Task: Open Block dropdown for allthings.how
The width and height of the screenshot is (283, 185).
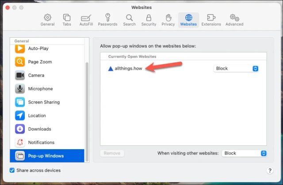Action: 236,69
